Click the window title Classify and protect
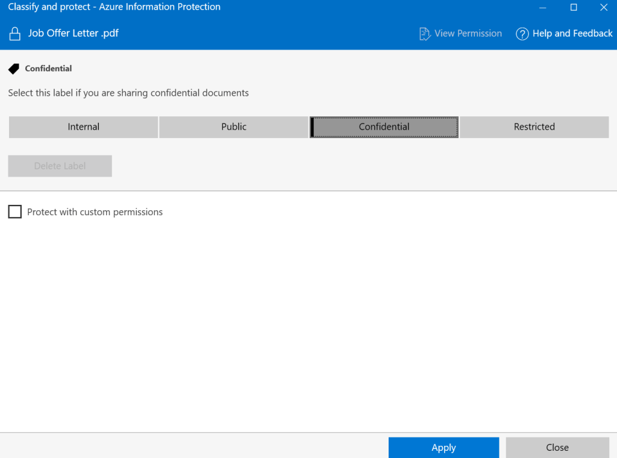 114,7
